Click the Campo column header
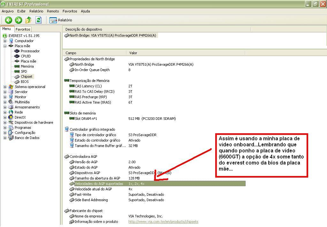 [95, 53]
